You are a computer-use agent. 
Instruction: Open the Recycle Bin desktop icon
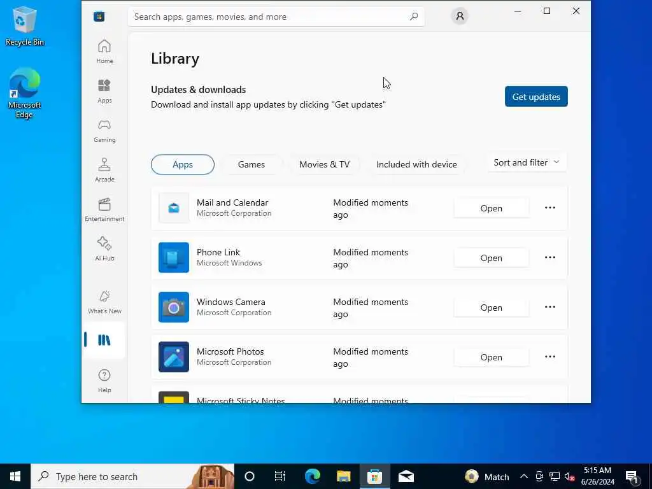(25, 26)
